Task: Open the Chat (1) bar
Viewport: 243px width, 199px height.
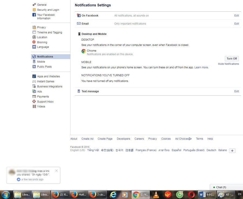Action: (221, 187)
